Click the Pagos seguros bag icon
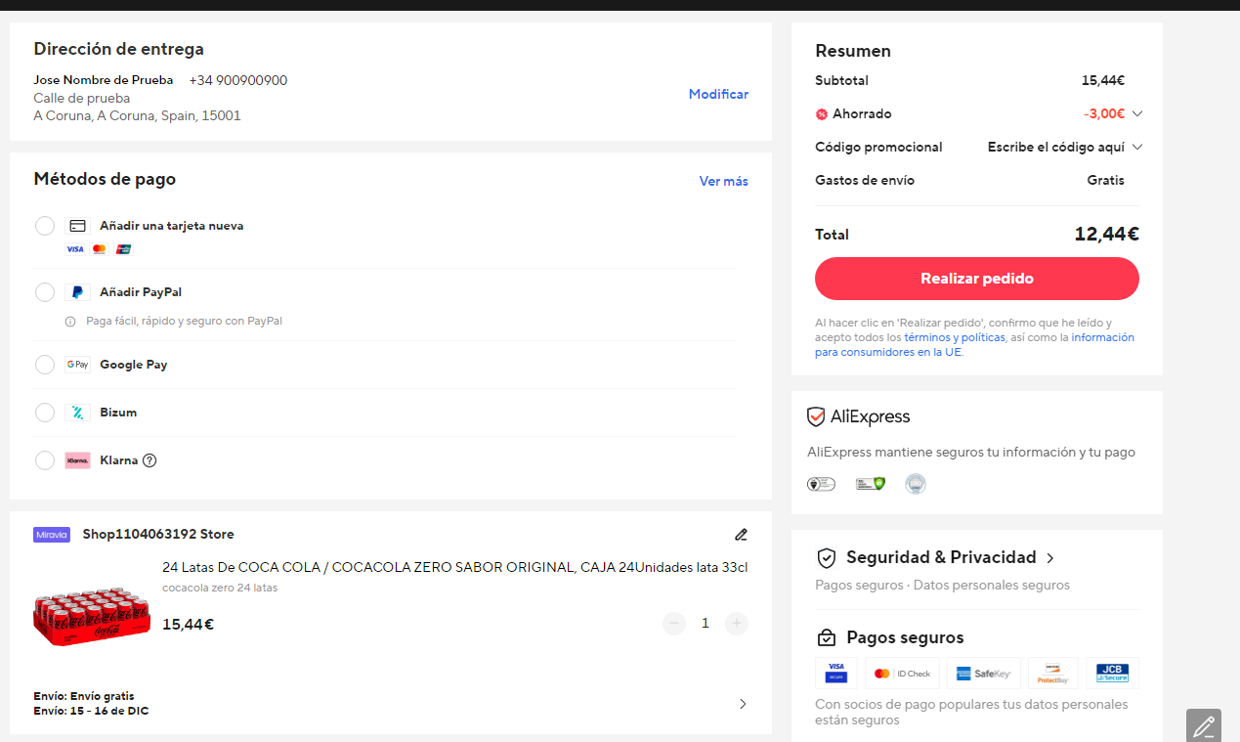The width and height of the screenshot is (1240, 742). (827, 638)
